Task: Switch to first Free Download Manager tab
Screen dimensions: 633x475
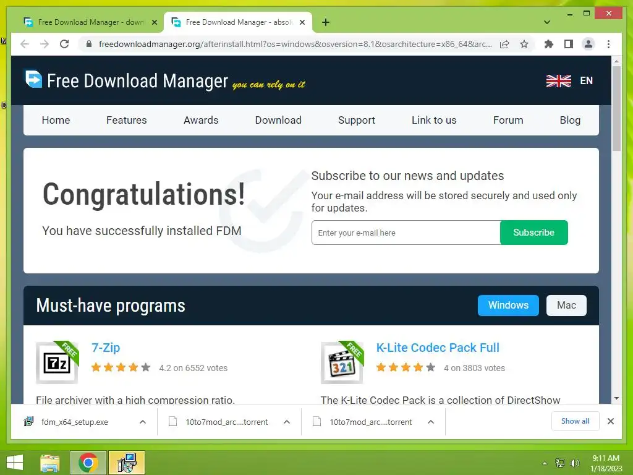Action: click(x=91, y=22)
